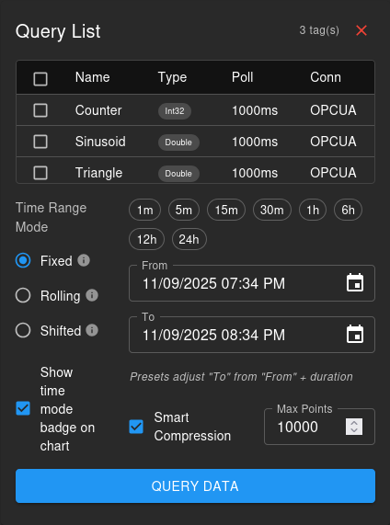Click OPCUA connection in Counter row

pyautogui.click(x=333, y=110)
